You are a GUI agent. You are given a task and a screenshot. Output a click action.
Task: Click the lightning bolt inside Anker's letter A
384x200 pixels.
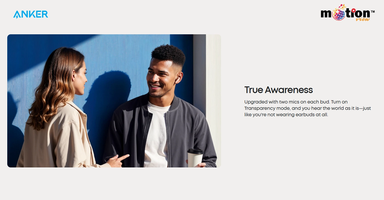tap(17, 16)
